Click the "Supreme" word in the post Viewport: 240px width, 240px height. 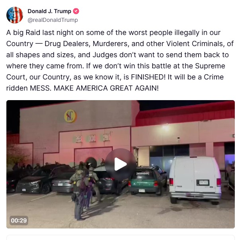pos(210,66)
